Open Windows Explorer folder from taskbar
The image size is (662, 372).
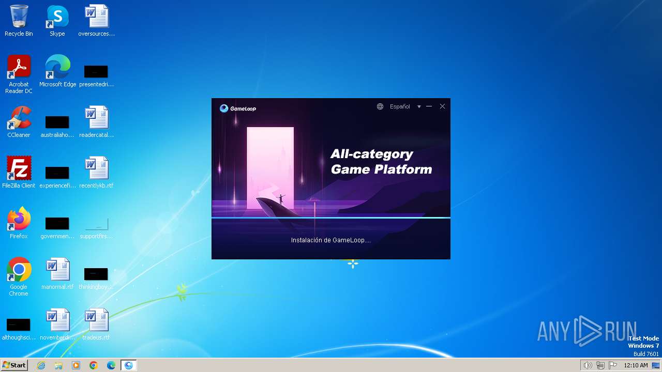click(58, 365)
